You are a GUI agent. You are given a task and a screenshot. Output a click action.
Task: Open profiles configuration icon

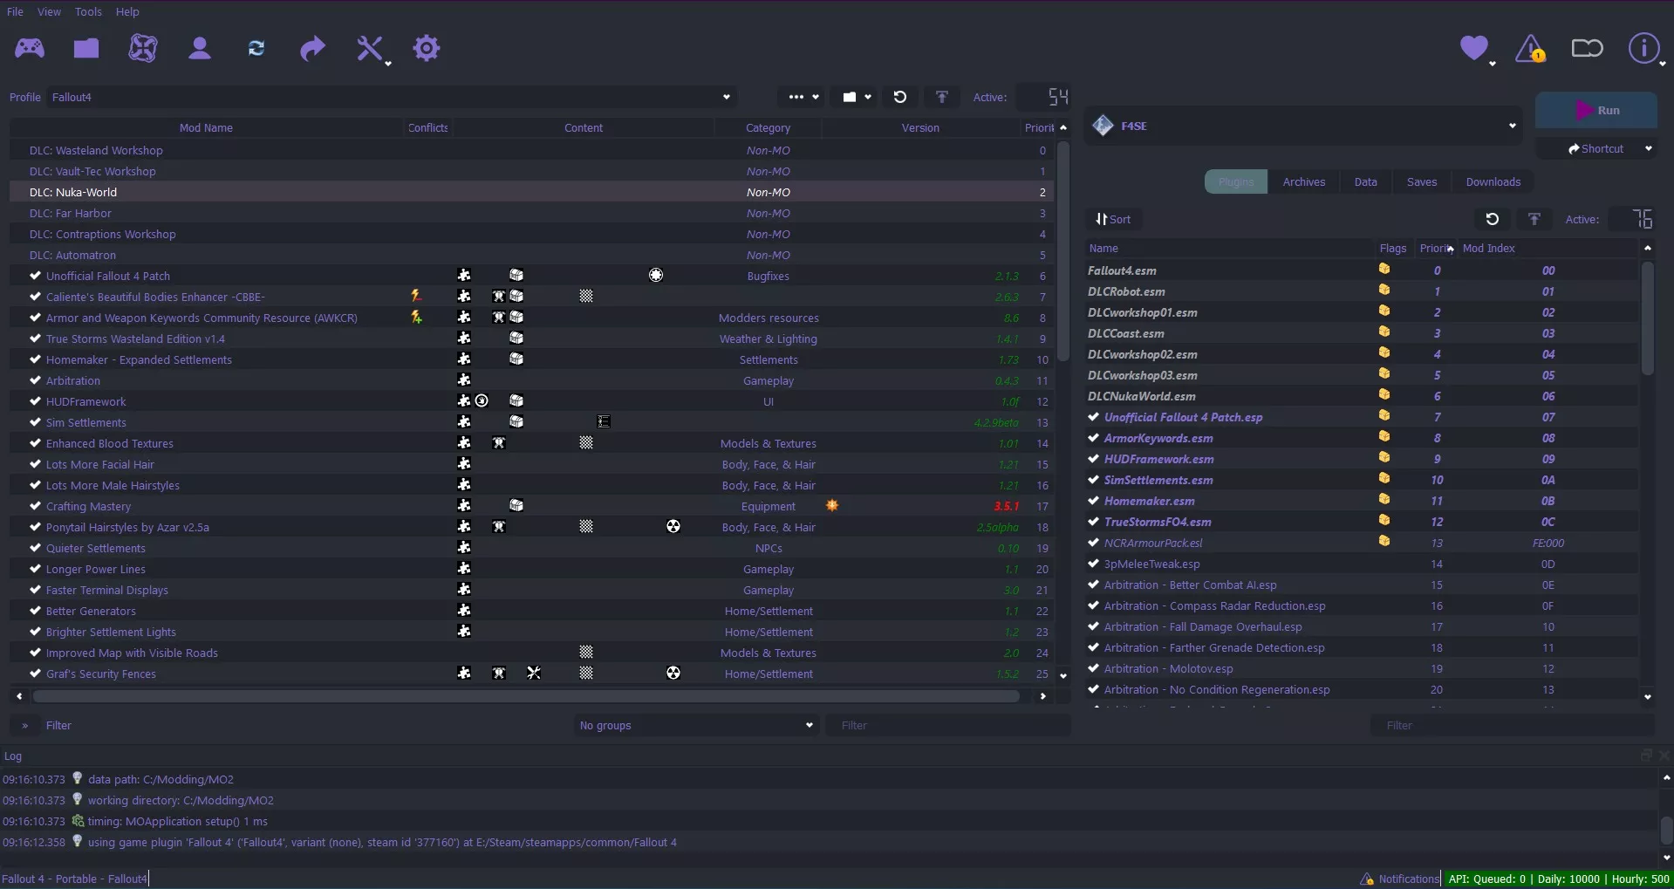(x=200, y=48)
